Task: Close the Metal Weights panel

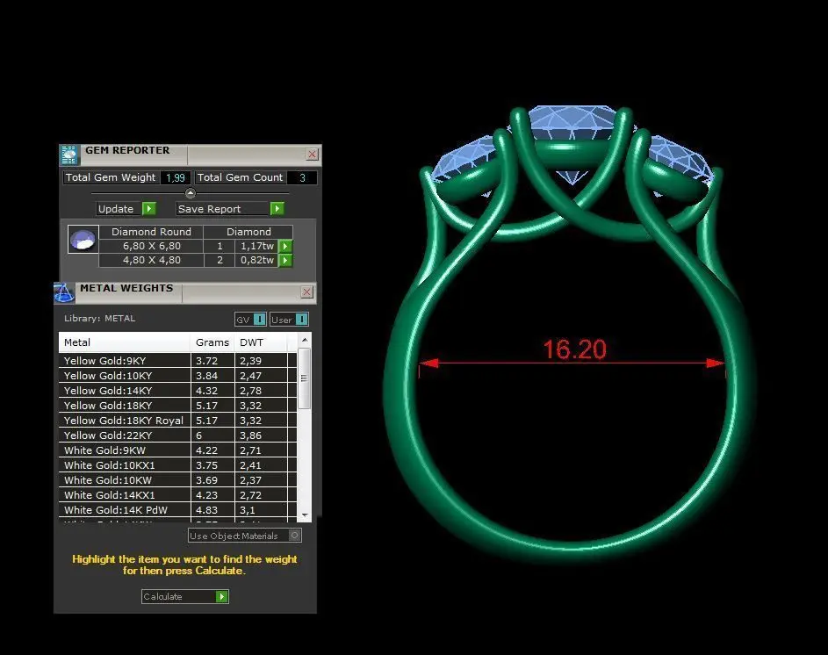Action: (306, 292)
